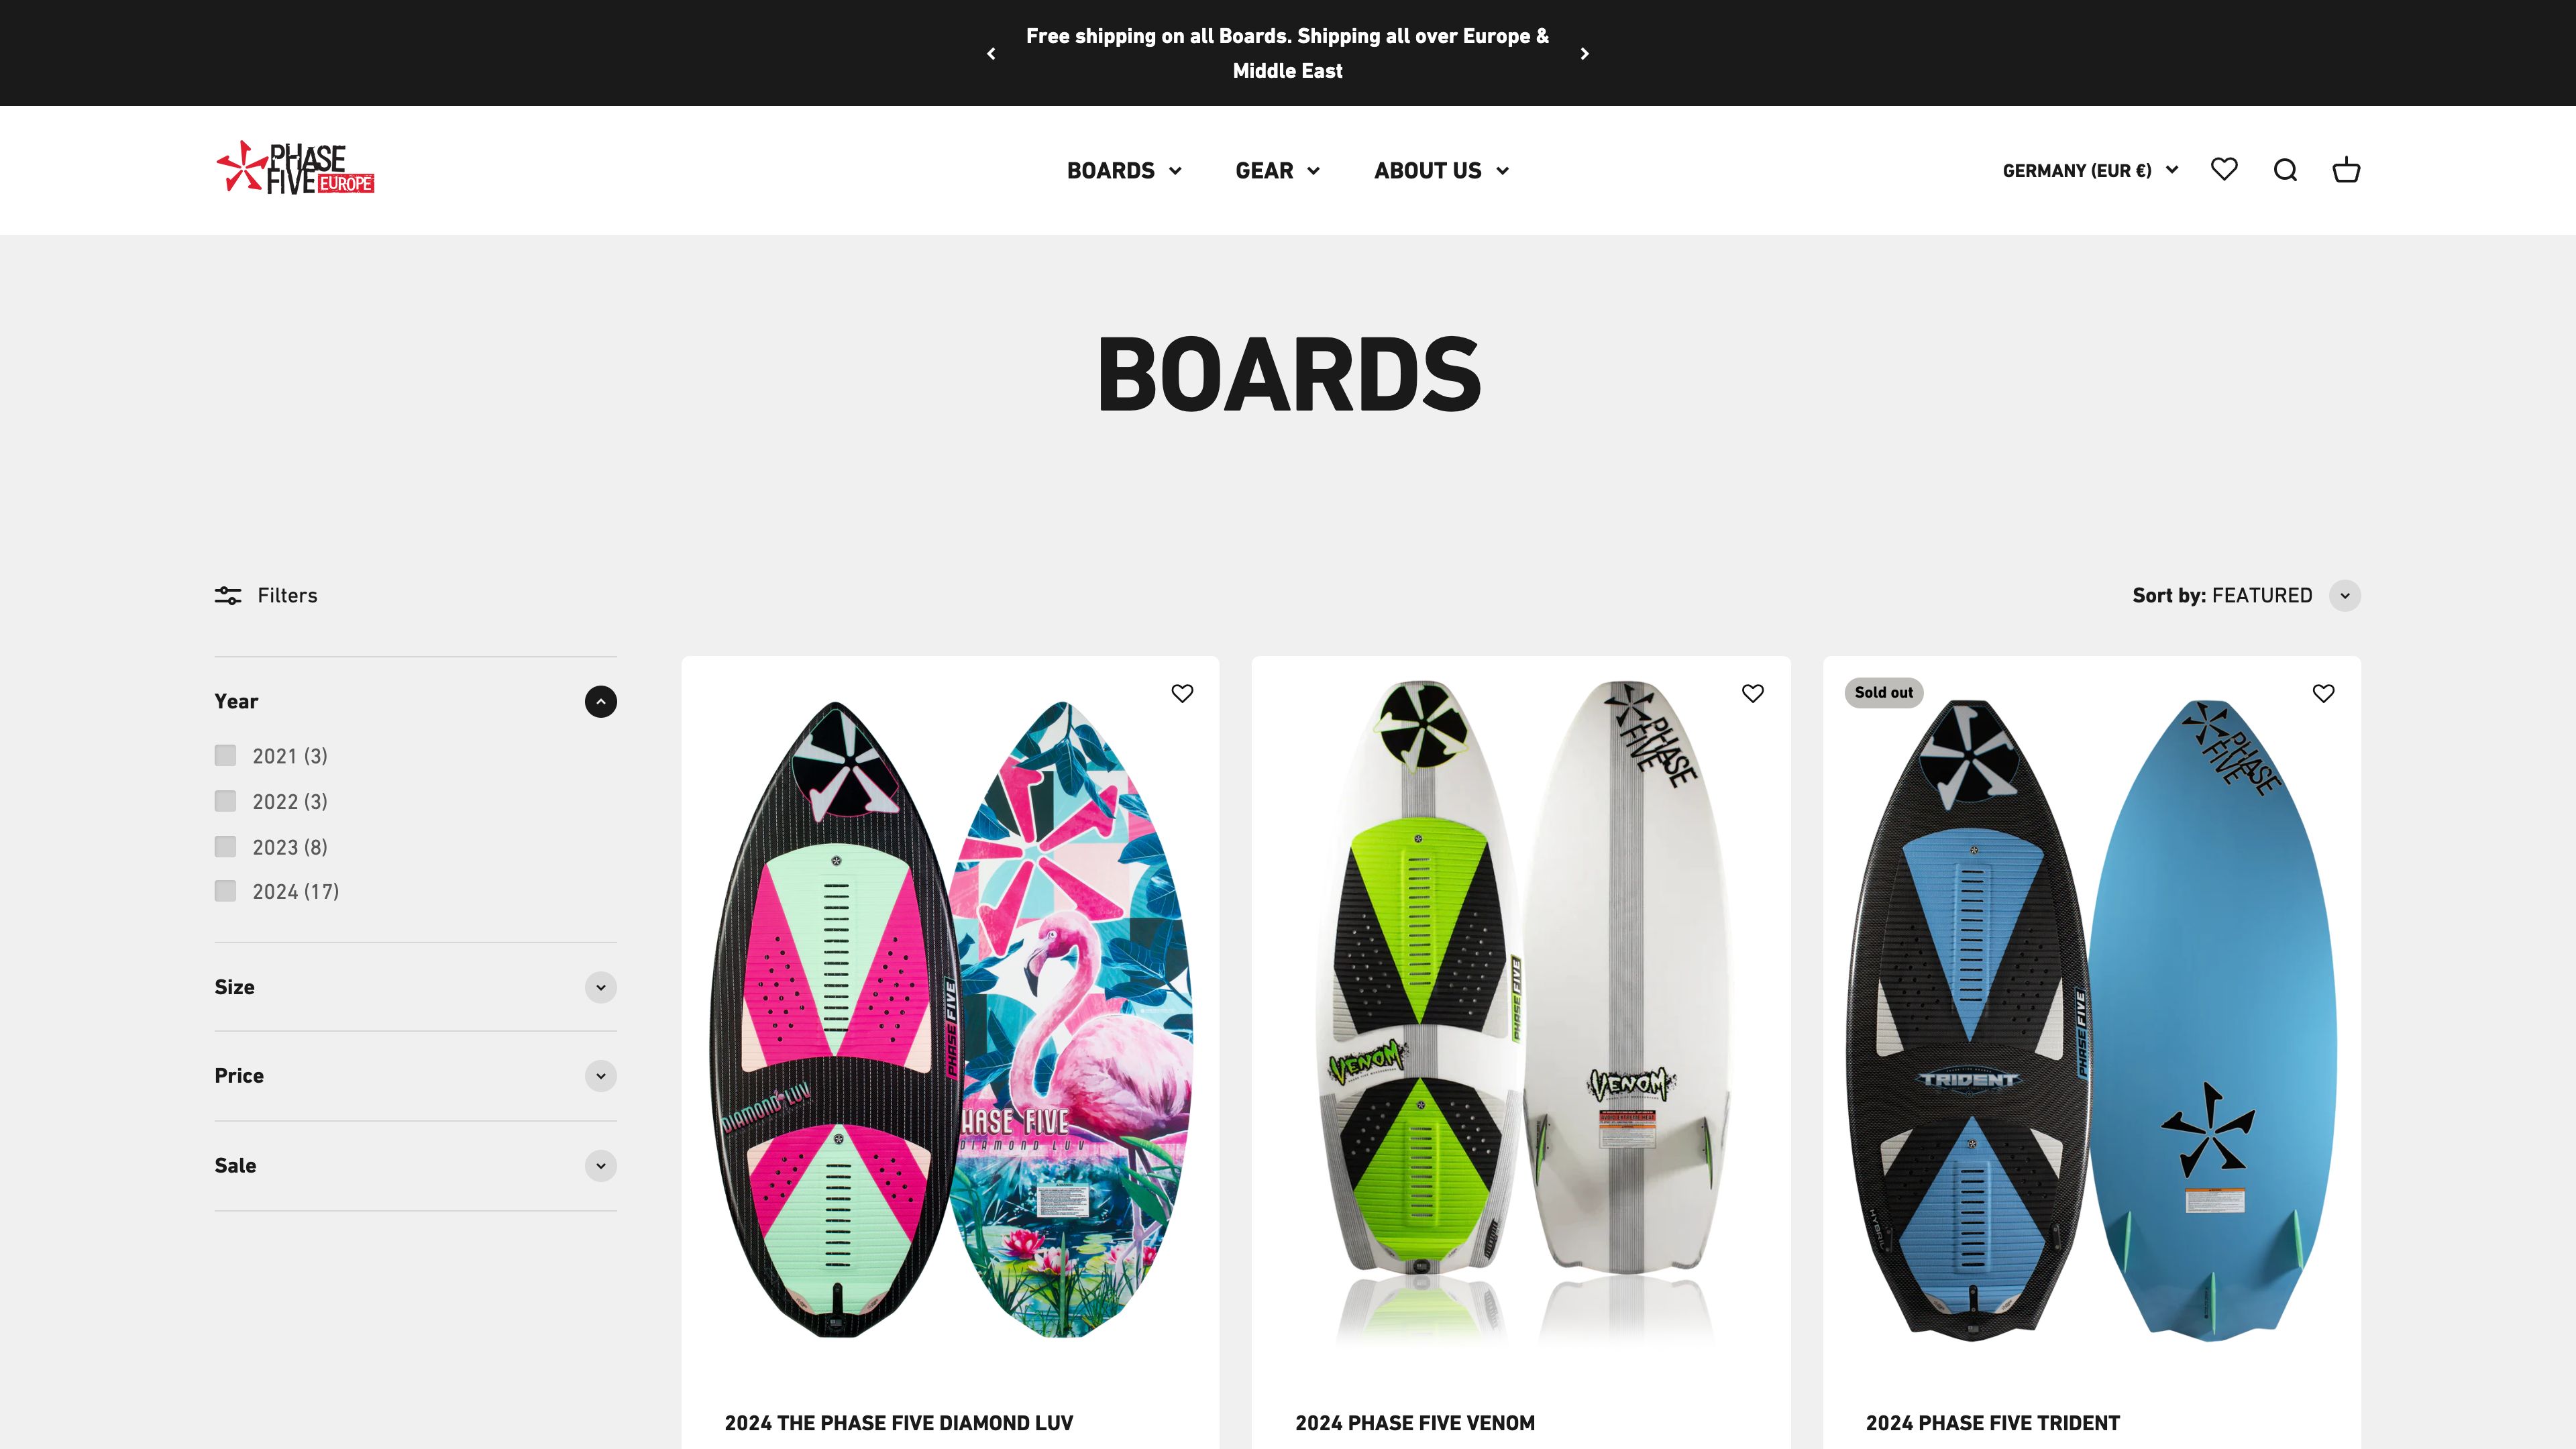Show previous announcement with left arrow
Image resolution: width=2576 pixels, height=1449 pixels.
[991, 53]
